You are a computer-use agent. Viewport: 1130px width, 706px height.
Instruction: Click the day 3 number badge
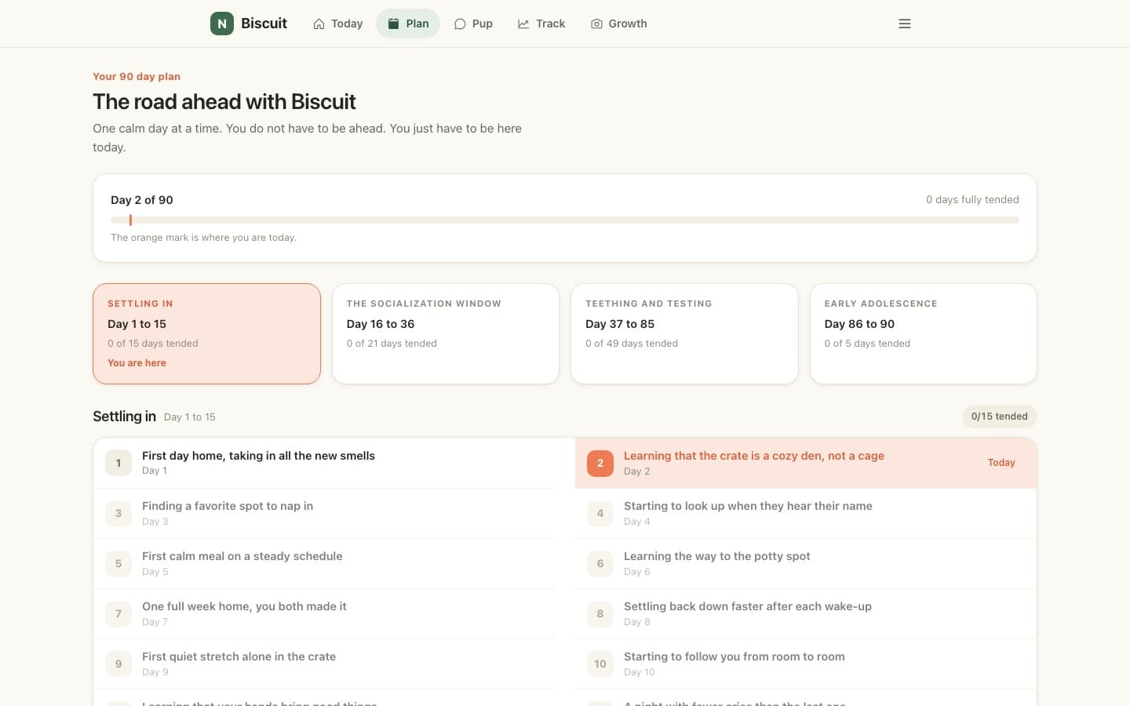click(x=118, y=513)
